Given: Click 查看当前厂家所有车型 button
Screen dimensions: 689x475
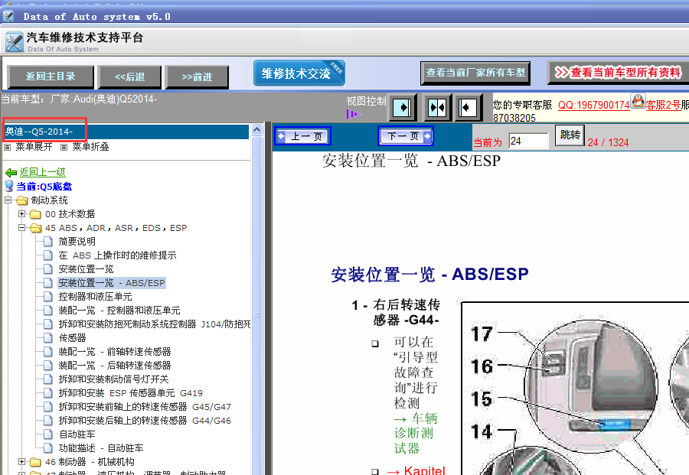Looking at the screenshot, I should click(x=475, y=73).
